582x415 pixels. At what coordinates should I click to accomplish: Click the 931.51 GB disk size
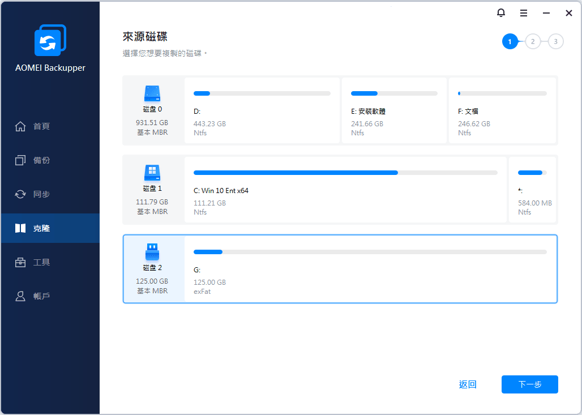point(152,122)
